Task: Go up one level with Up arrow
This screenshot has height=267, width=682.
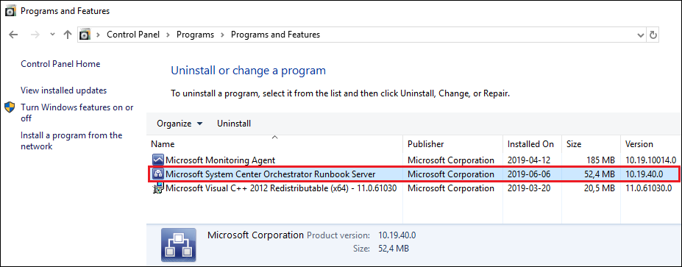Action: tap(68, 35)
